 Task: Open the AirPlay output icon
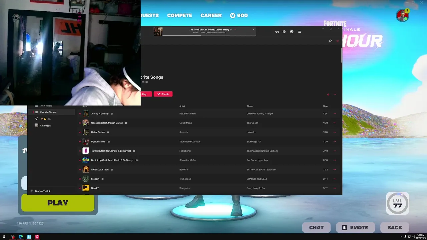pyautogui.click(x=284, y=32)
